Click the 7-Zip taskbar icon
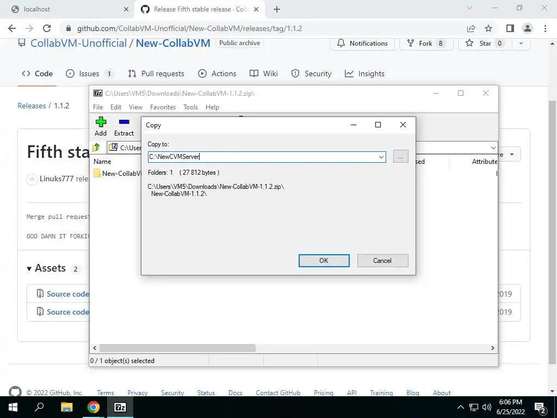 coord(120,407)
